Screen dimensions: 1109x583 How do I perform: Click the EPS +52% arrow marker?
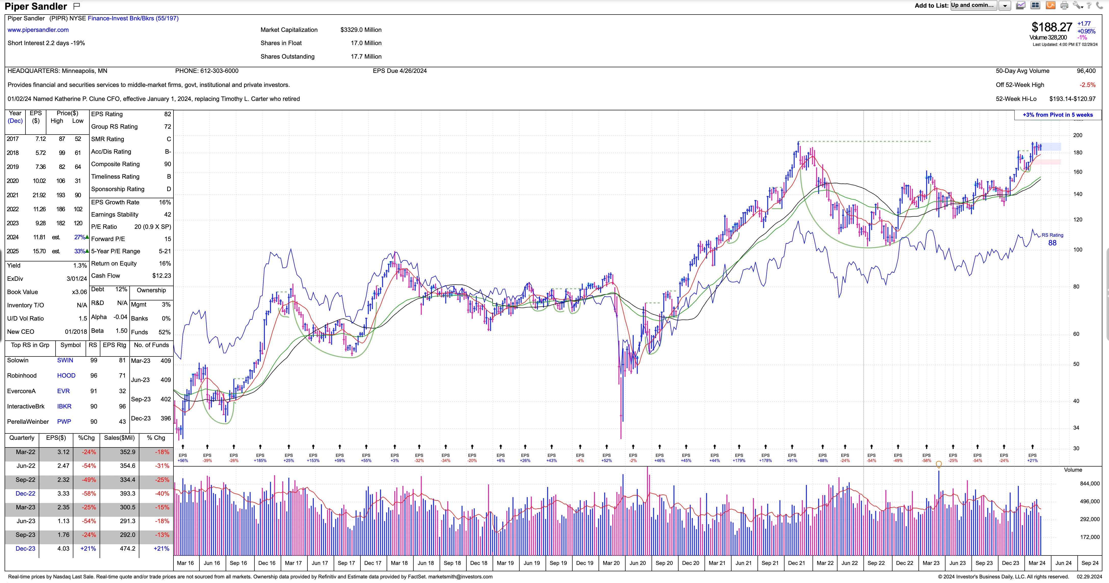[607, 446]
